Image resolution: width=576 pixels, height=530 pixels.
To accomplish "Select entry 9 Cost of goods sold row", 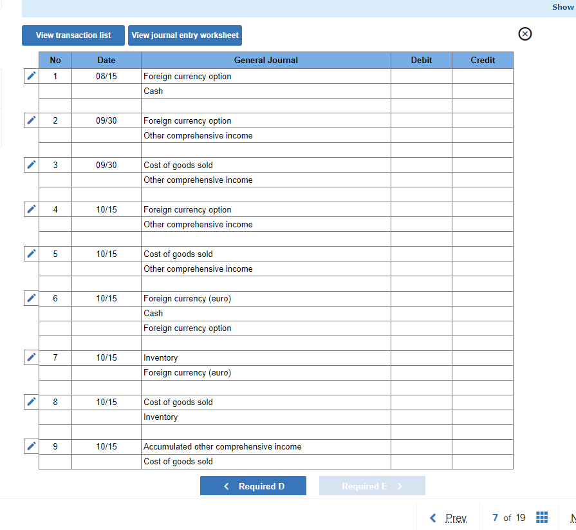I will pyautogui.click(x=266, y=462).
